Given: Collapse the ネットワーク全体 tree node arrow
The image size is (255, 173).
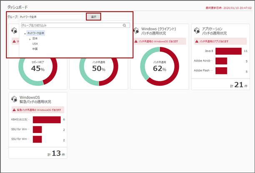Looking at the screenshot, I should pyautogui.click(x=25, y=33).
